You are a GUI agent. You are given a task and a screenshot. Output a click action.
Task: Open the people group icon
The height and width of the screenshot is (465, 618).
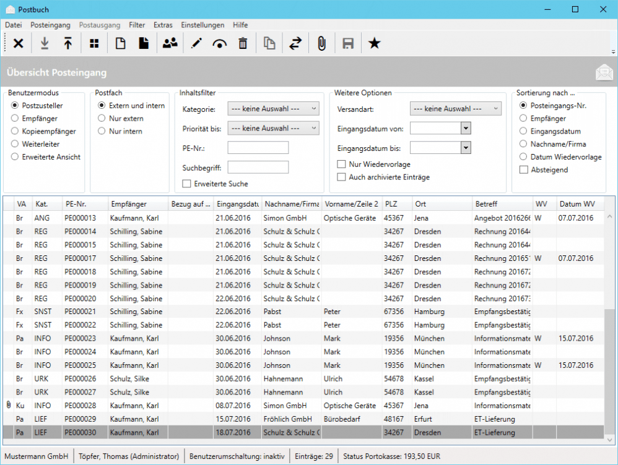[x=170, y=43]
